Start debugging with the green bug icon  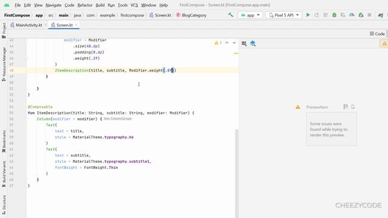pos(334,15)
